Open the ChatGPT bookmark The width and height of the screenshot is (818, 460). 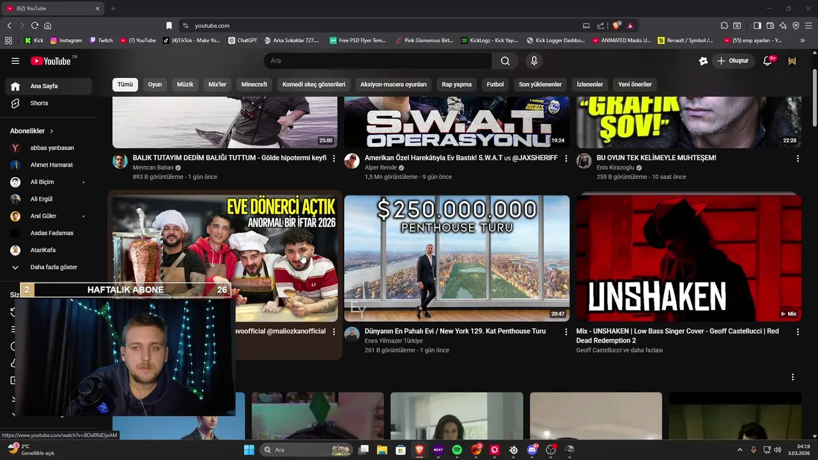242,40
